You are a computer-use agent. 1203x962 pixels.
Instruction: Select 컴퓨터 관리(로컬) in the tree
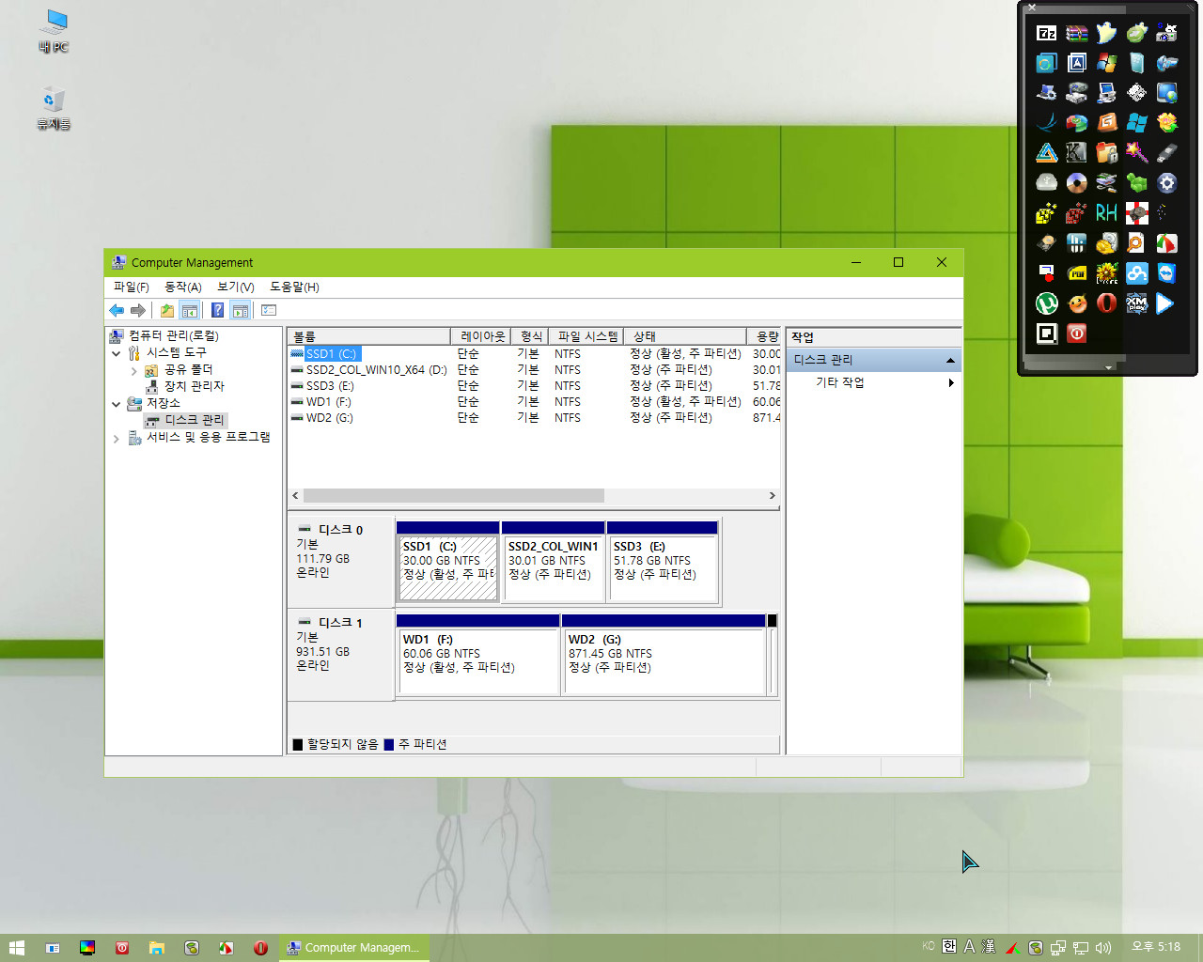[x=174, y=335]
